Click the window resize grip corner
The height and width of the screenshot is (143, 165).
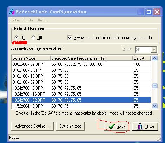tap(159, 138)
